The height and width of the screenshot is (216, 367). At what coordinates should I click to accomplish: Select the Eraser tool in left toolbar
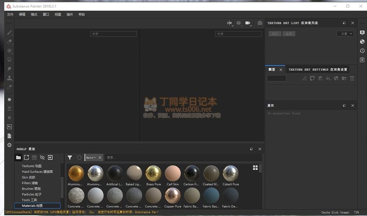(x=9, y=42)
